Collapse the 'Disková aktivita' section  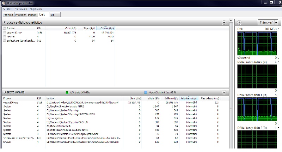pyautogui.click(x=224, y=92)
